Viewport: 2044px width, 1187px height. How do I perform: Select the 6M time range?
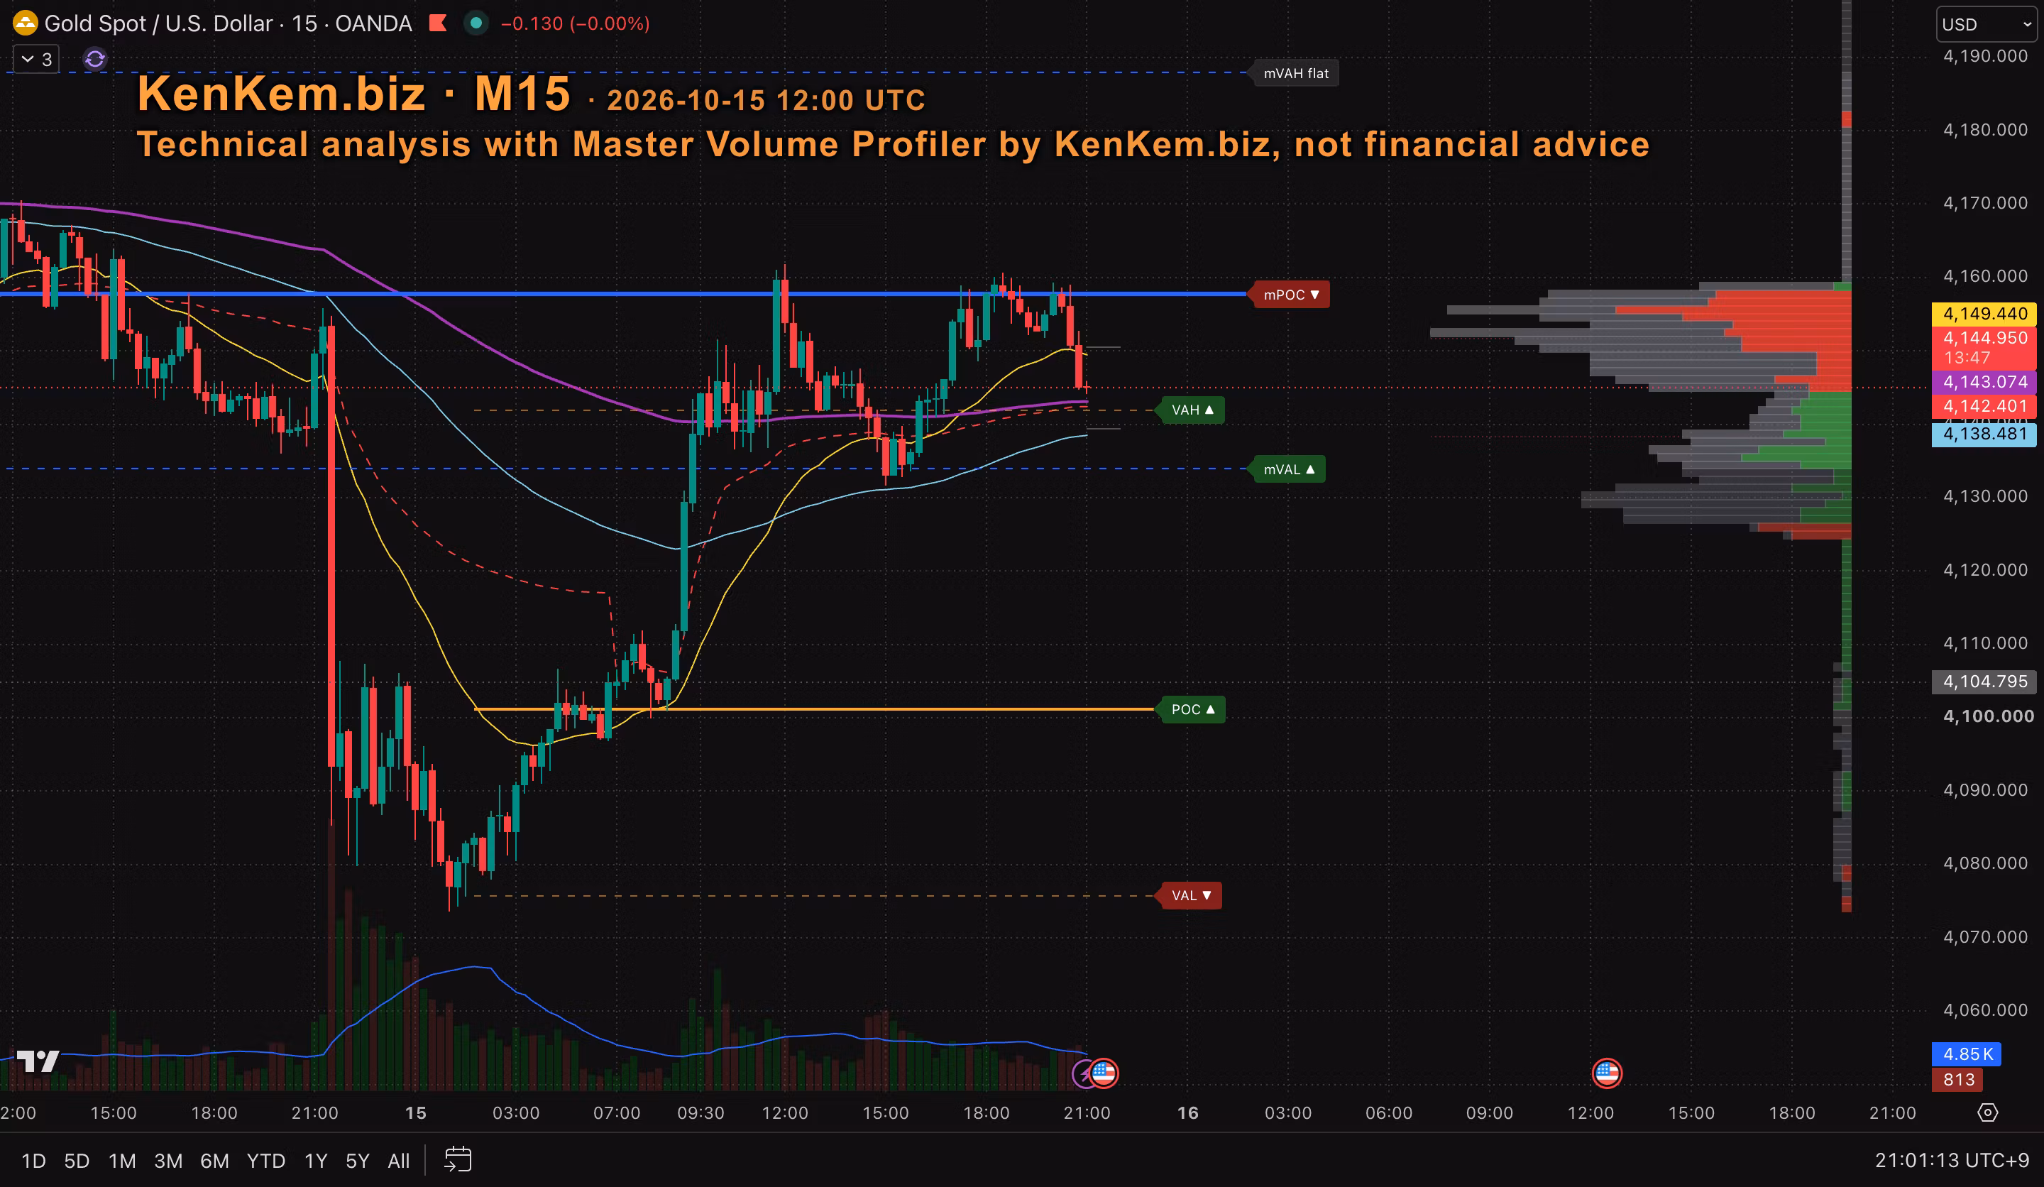coord(214,1161)
